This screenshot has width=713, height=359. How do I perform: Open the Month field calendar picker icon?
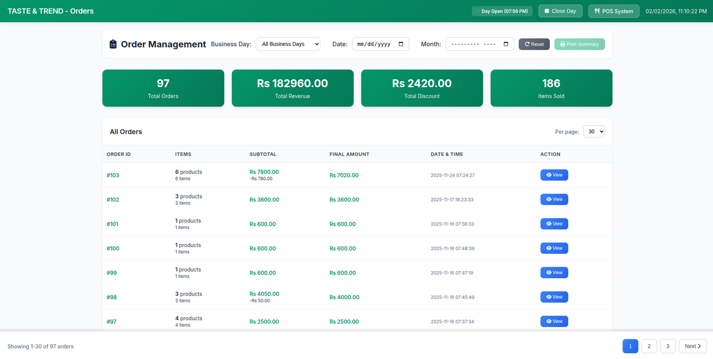[506, 44]
